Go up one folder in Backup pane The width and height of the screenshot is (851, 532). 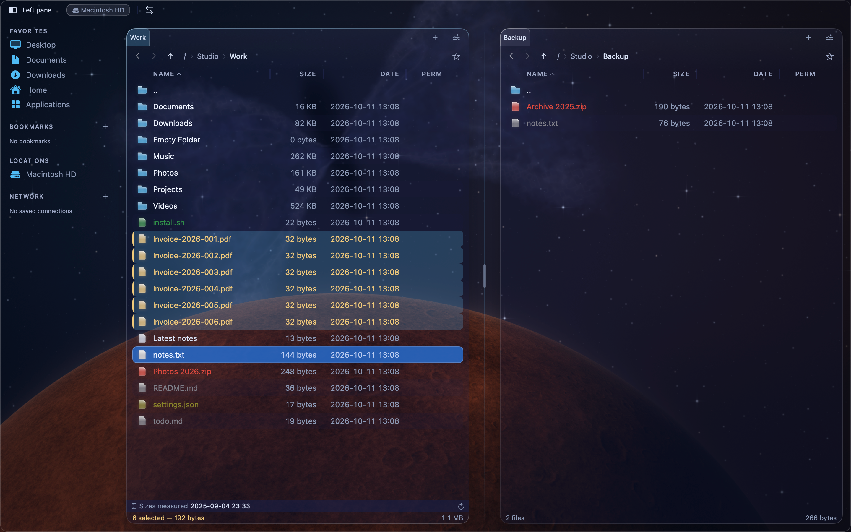click(544, 56)
